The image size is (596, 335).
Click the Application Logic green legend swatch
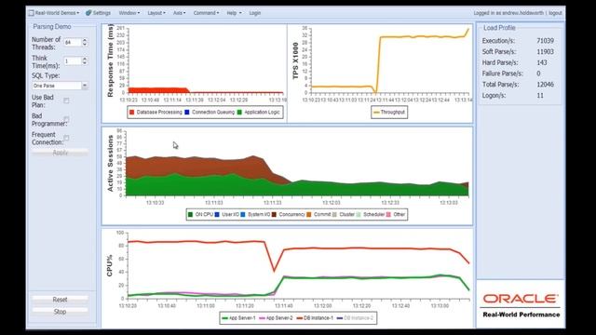[239, 112]
